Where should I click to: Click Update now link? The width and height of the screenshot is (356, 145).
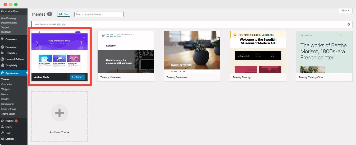268,35
